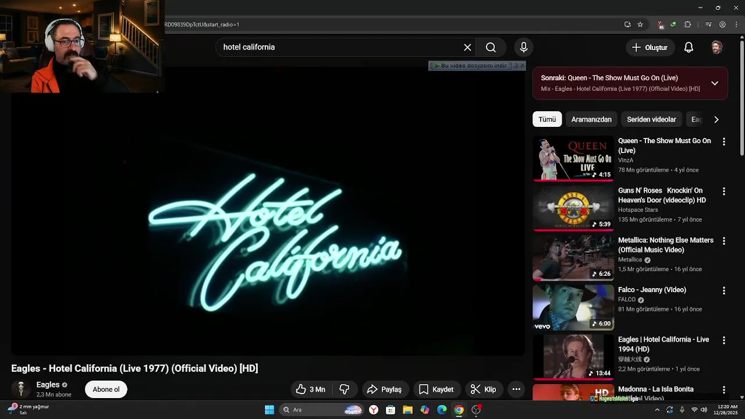Collapse the Mix playlist panel chevron
The height and width of the screenshot is (419, 745).
tap(715, 83)
